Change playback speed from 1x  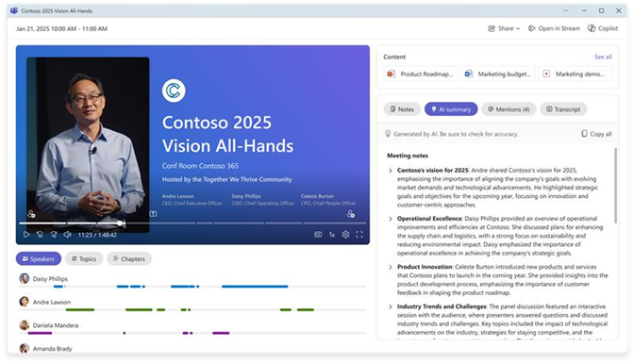pos(331,235)
